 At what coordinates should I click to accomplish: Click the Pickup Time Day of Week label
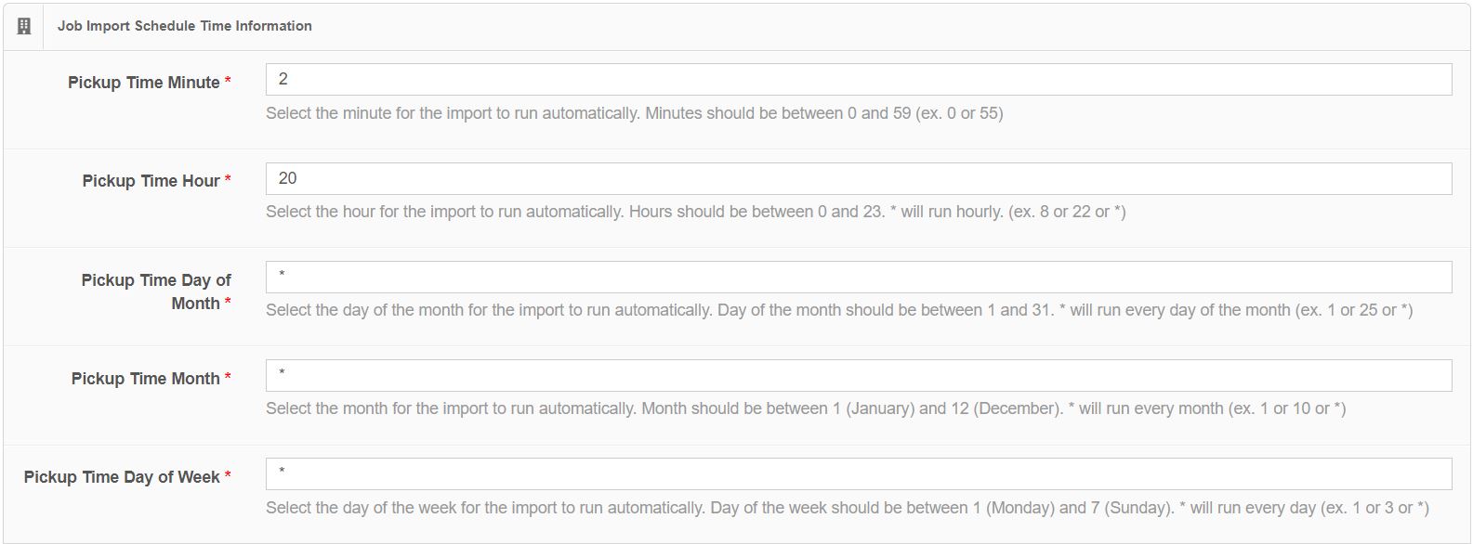[x=122, y=477]
